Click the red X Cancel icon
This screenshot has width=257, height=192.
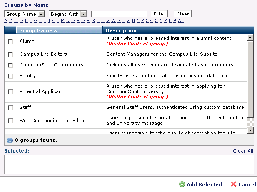click(234, 185)
